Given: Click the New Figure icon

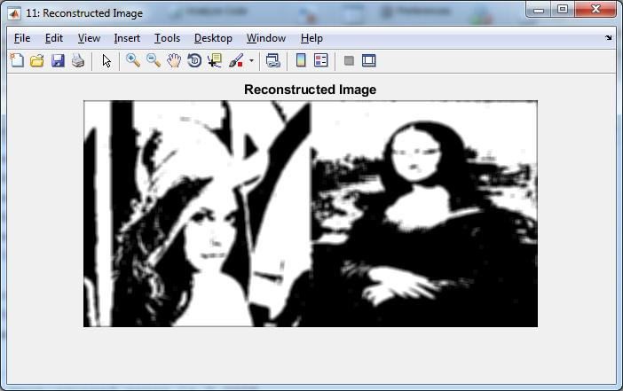Looking at the screenshot, I should (17, 61).
